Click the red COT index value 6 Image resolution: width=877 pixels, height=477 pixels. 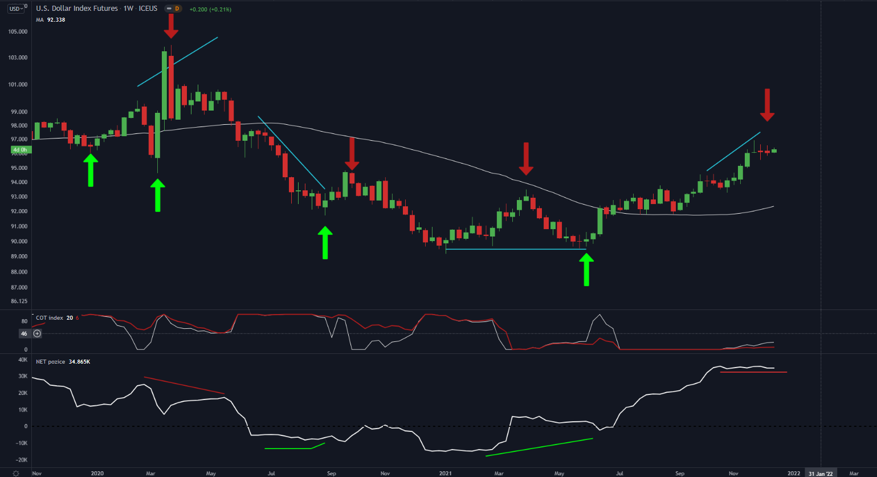click(77, 318)
